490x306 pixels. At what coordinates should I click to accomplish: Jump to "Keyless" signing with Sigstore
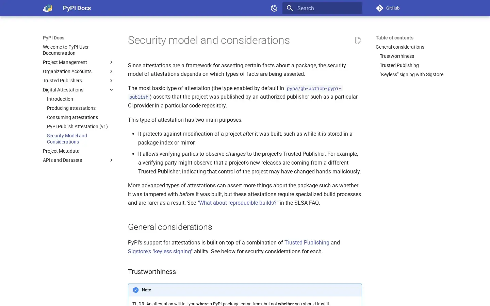coord(412,74)
